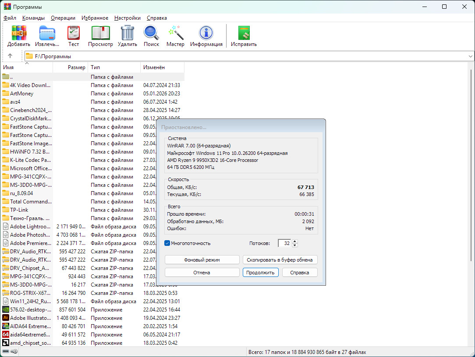475x357 pixels.
Task: Open Поиск magnifier icon
Action: pos(151,33)
